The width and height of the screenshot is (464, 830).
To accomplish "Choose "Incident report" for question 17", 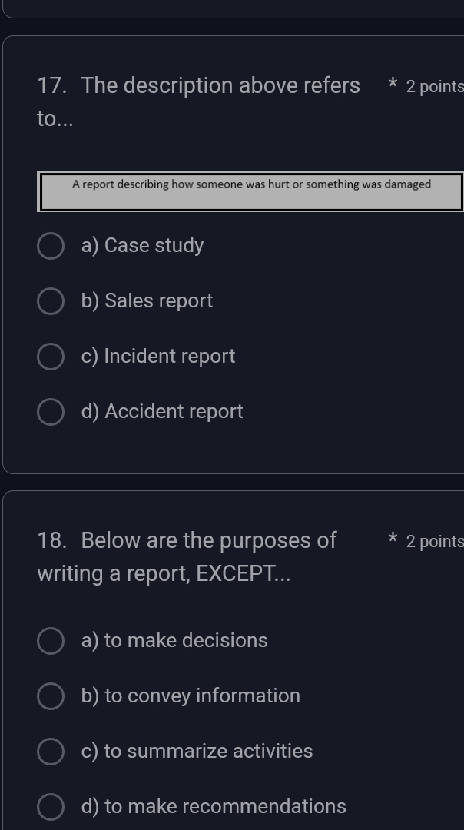I will tap(50, 357).
